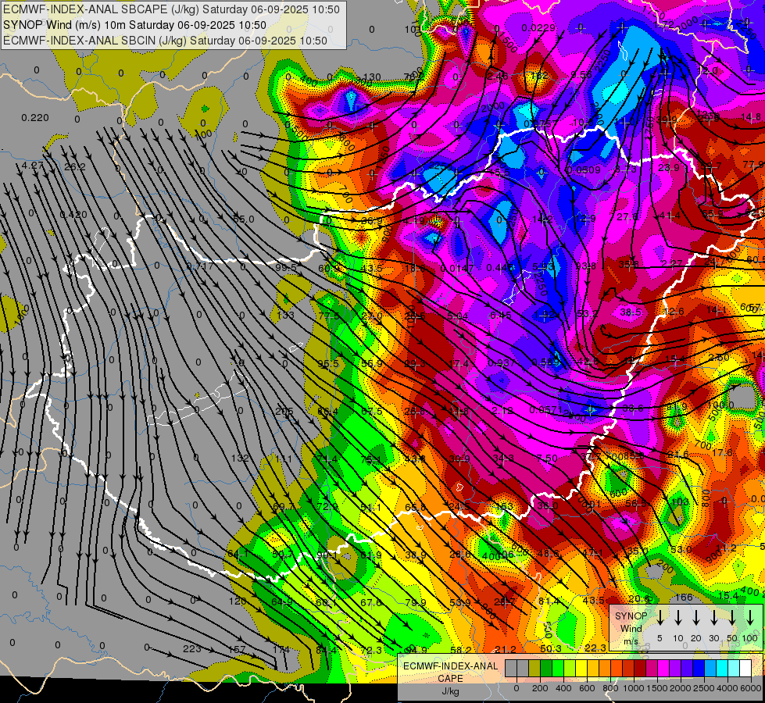Click the 4000 tick label on colorbar
765x703 pixels.
point(727,688)
